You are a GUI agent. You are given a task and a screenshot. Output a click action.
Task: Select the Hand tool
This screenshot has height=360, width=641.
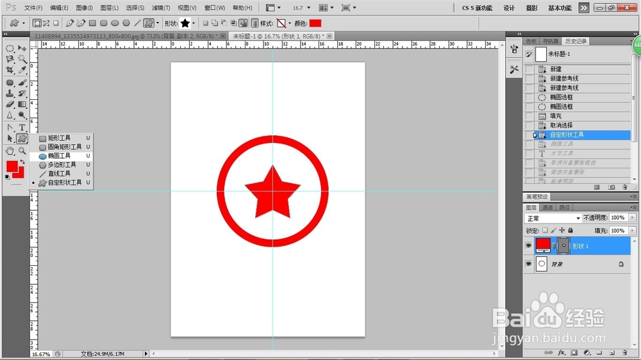tap(10, 151)
